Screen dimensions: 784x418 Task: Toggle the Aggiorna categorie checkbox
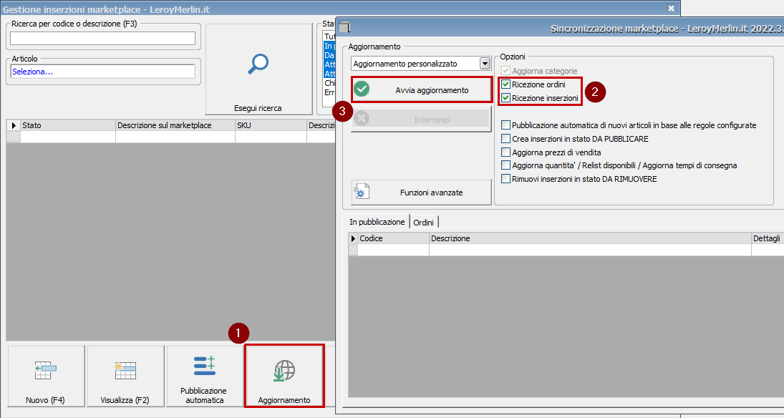click(506, 71)
